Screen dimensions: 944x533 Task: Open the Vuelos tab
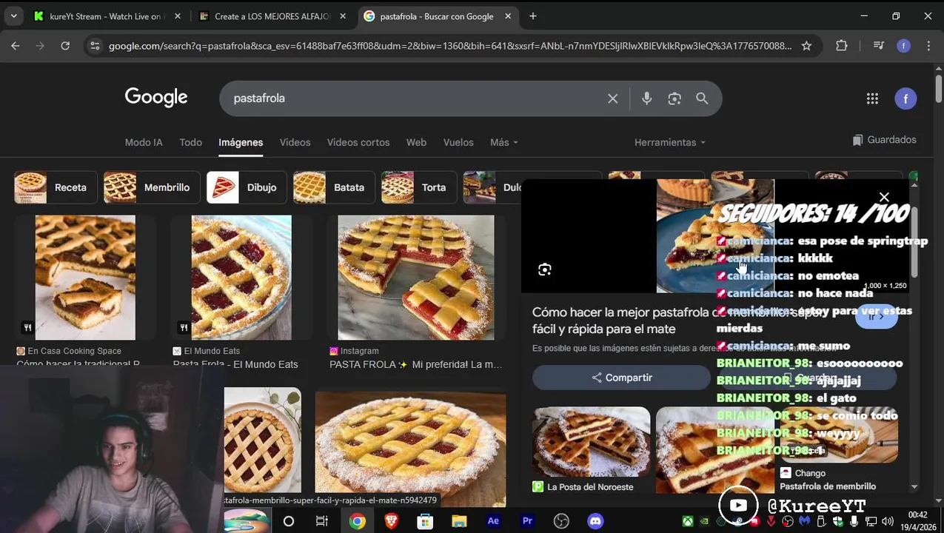[x=458, y=142]
